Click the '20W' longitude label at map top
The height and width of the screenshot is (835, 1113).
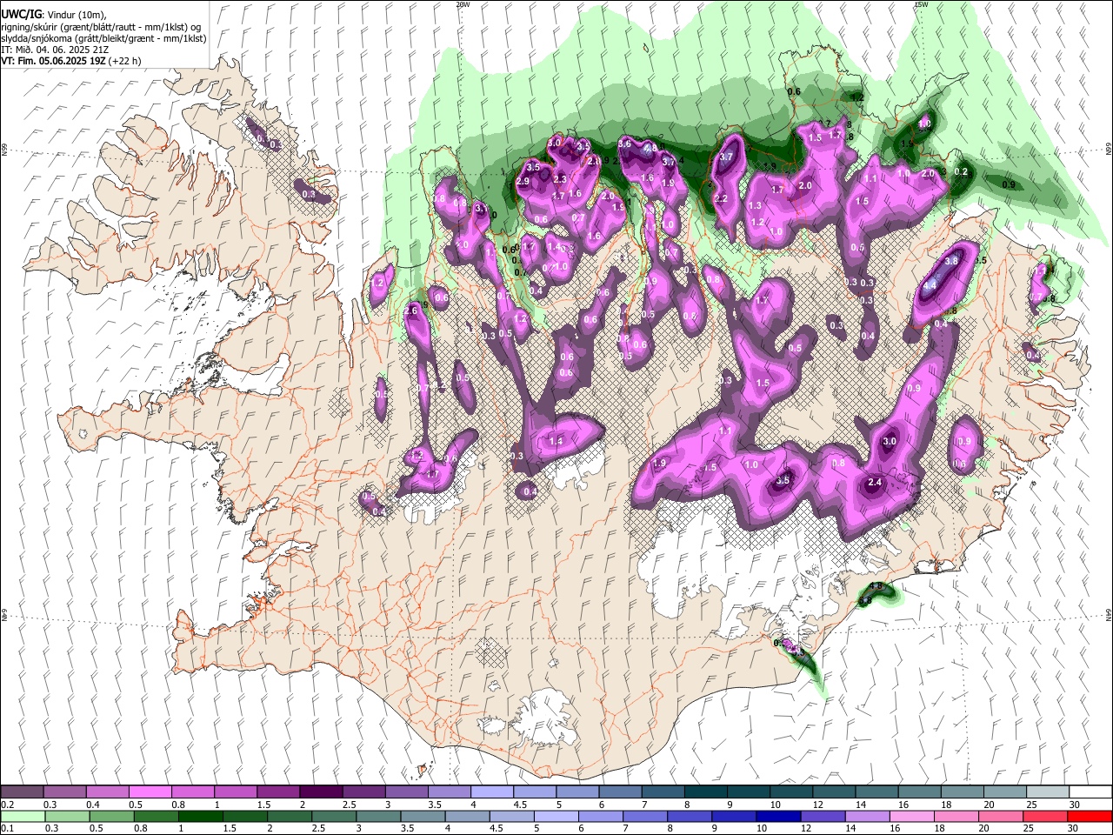(463, 4)
